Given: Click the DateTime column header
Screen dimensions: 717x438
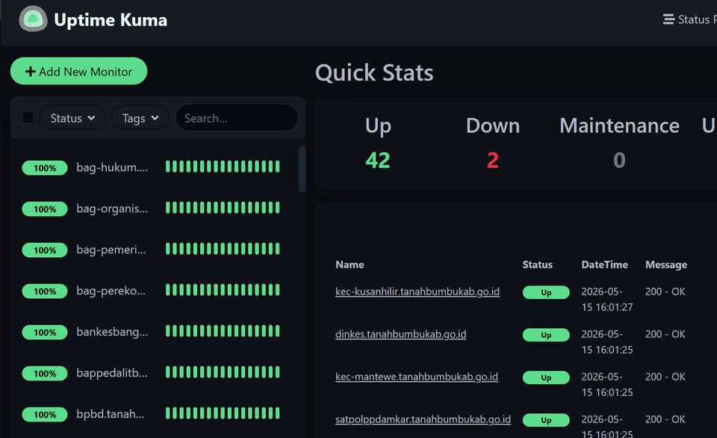Looking at the screenshot, I should coord(604,265).
